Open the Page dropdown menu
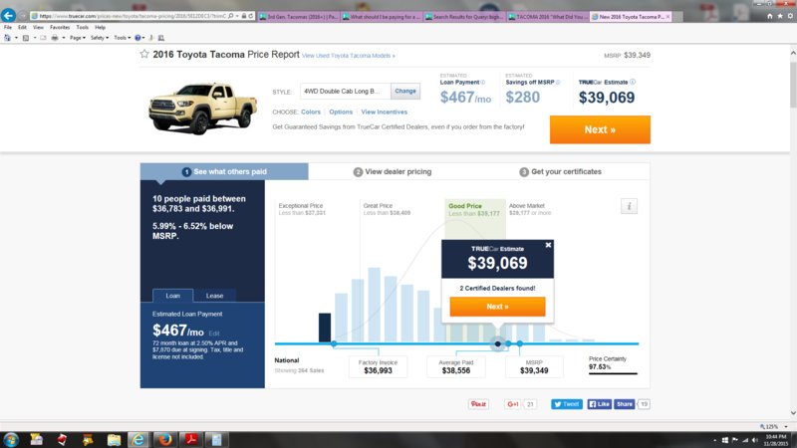 point(78,38)
